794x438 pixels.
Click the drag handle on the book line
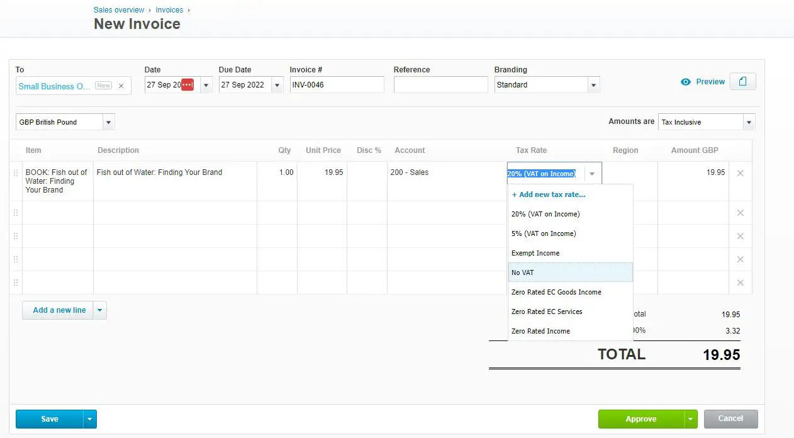16,172
